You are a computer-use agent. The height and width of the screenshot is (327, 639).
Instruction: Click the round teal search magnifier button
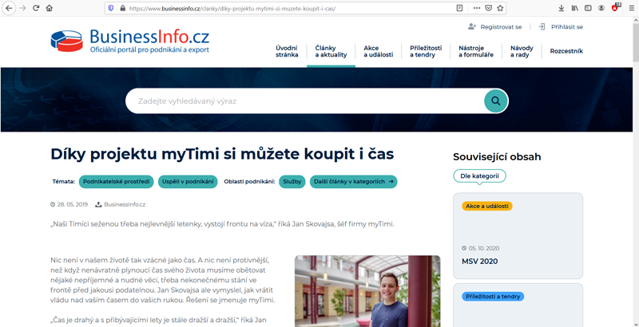[x=495, y=100]
